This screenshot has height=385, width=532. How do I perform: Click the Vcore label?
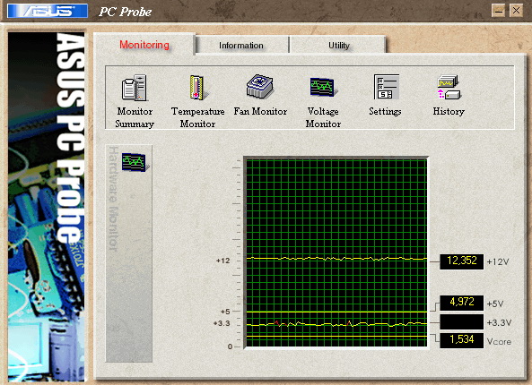tap(499, 341)
